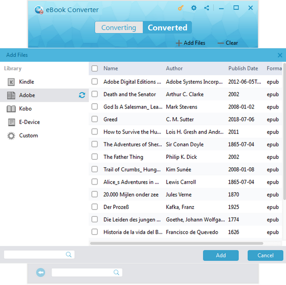Click the Add Files dialog search field
Viewport: 286px width, 285px height.
coord(36,255)
